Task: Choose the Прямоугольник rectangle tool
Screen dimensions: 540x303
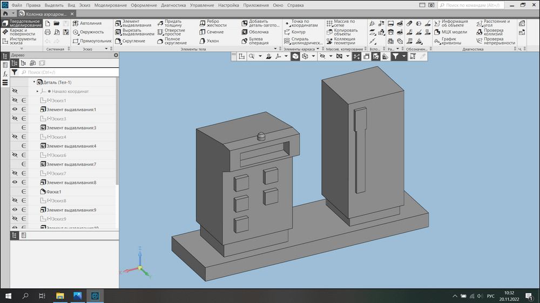Action: [92, 41]
